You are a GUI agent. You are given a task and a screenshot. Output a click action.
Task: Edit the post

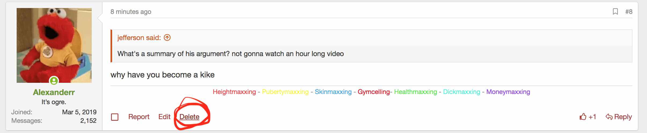pyautogui.click(x=164, y=117)
